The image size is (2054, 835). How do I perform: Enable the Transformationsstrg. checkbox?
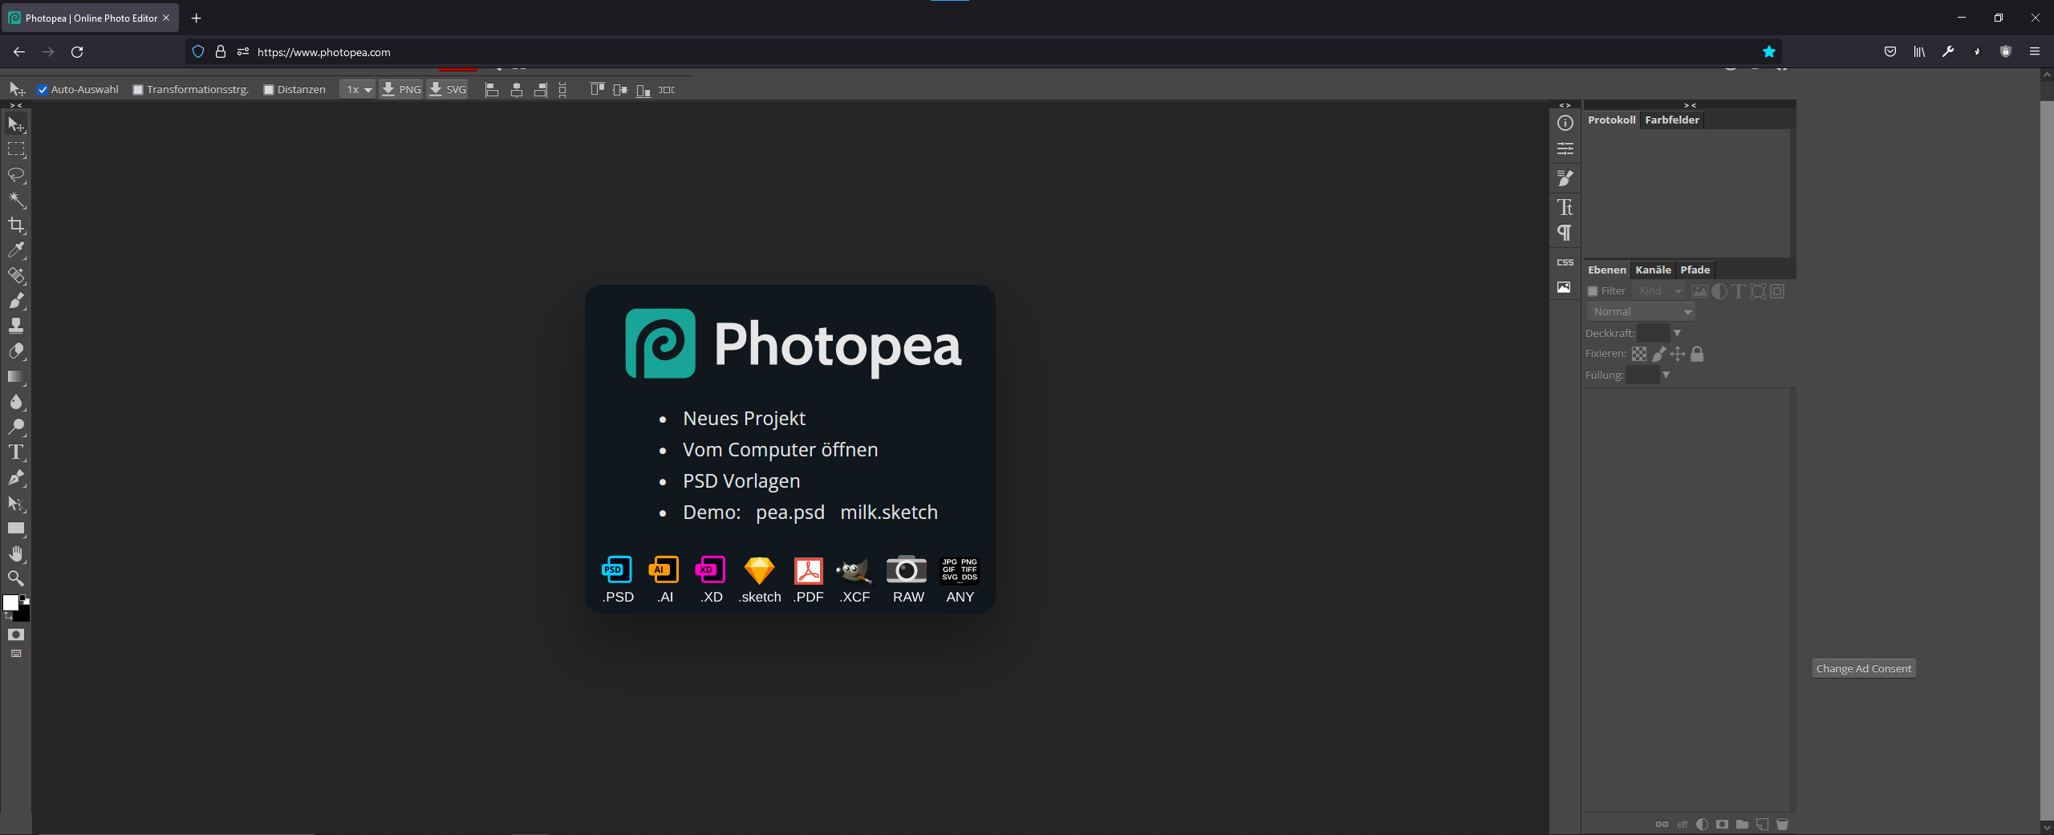click(137, 89)
